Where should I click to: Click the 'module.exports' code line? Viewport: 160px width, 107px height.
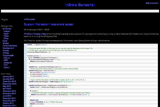pyautogui.click(x=34, y=56)
